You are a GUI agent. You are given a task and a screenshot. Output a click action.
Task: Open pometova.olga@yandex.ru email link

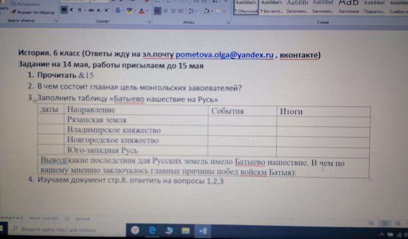tap(224, 55)
